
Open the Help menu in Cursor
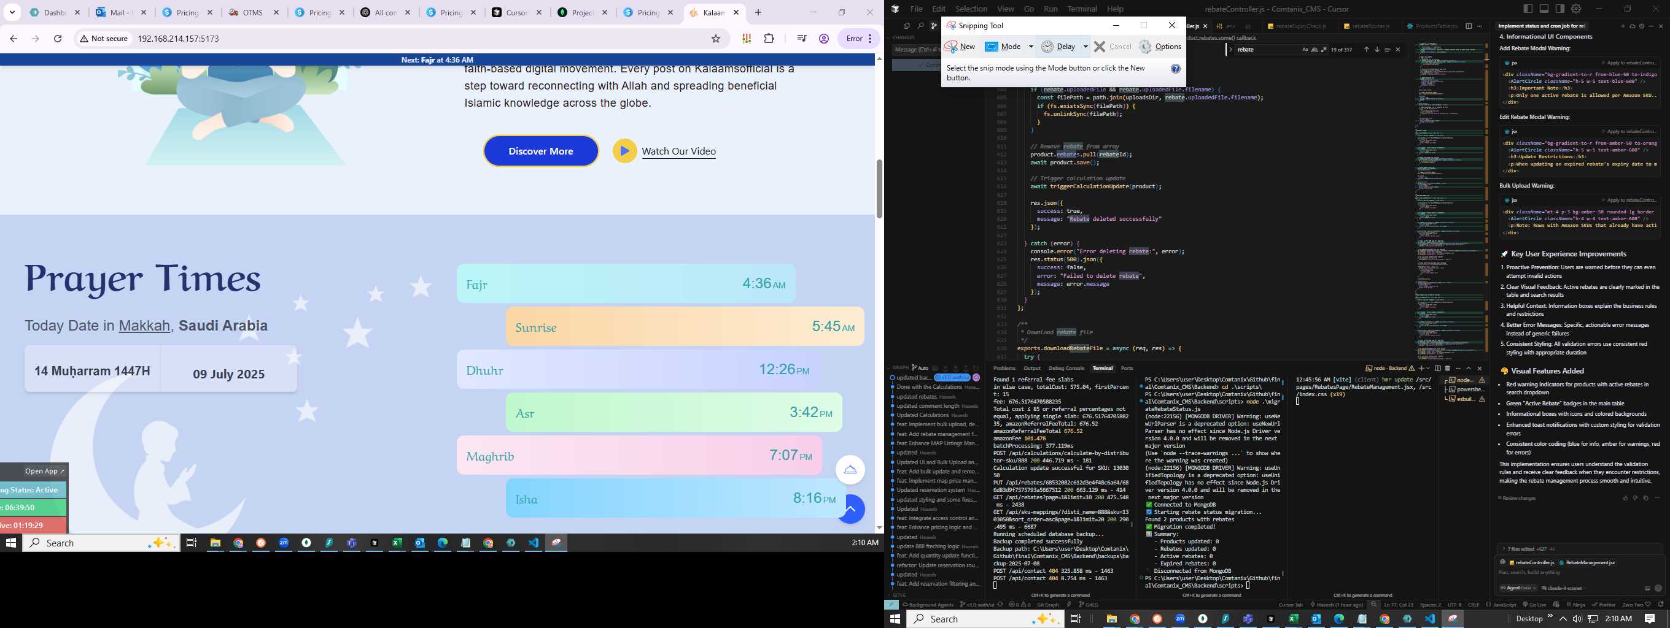click(1115, 9)
